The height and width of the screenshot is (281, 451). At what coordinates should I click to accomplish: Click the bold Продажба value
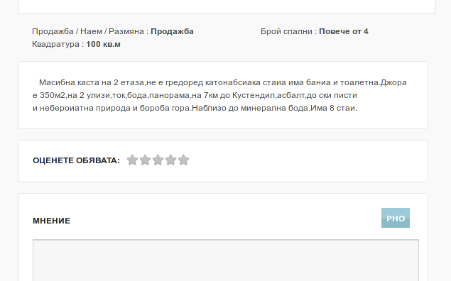(x=172, y=31)
